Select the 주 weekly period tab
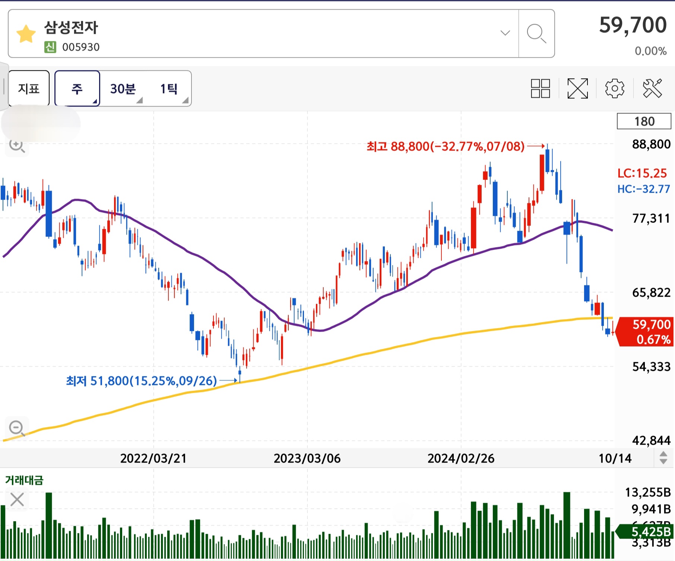The width and height of the screenshot is (675, 561). coord(77,88)
